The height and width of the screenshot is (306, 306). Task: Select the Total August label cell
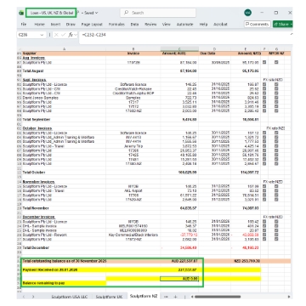pyautogui.click(x=64, y=71)
